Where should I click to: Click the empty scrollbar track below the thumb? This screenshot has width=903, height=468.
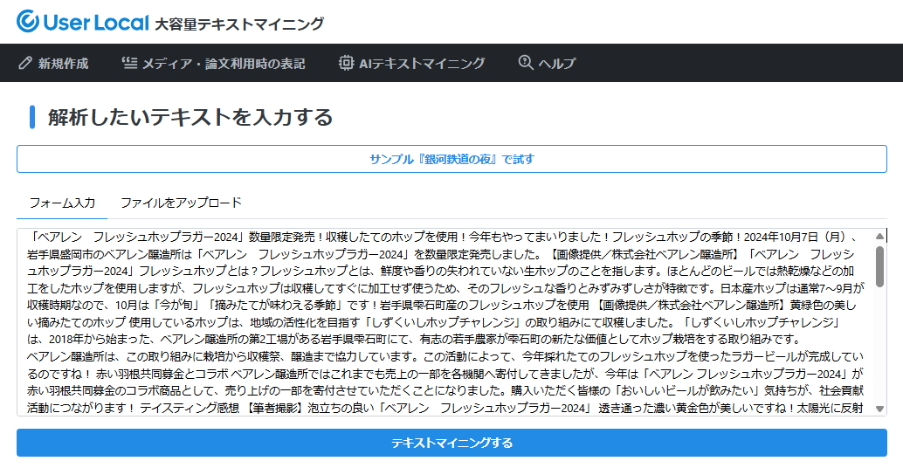point(879,349)
